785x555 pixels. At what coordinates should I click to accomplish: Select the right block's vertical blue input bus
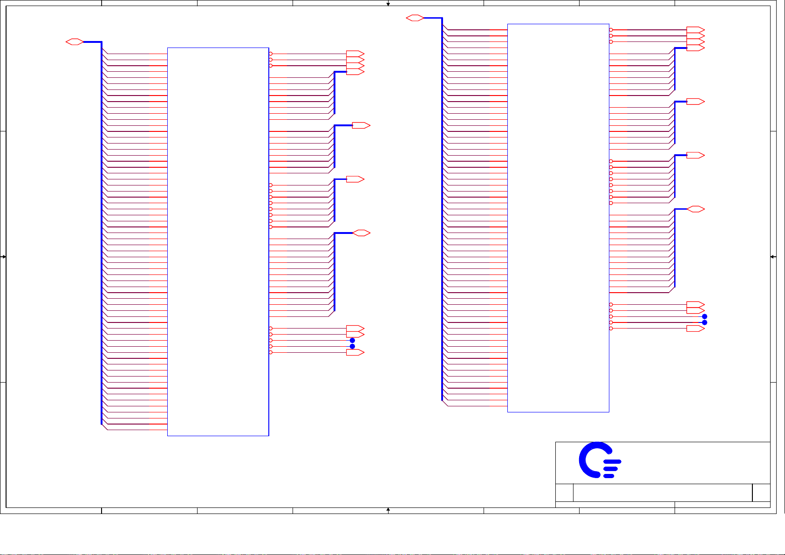(442, 209)
